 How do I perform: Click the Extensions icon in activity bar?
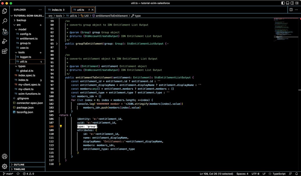[4, 51]
